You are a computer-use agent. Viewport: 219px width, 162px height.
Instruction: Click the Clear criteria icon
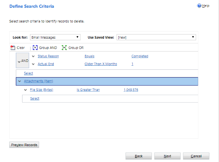click(13, 47)
